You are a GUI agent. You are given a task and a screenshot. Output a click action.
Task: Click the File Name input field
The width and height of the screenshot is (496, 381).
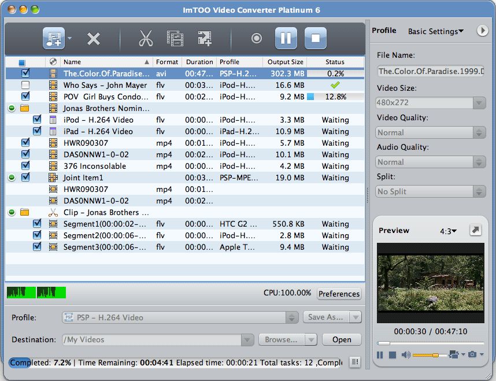[431, 71]
